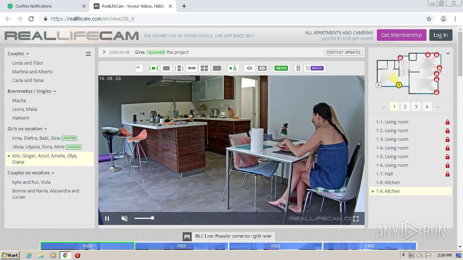Screen dimensions: 463x260
Task: Bookmark page with star icon
Action: [429, 19]
